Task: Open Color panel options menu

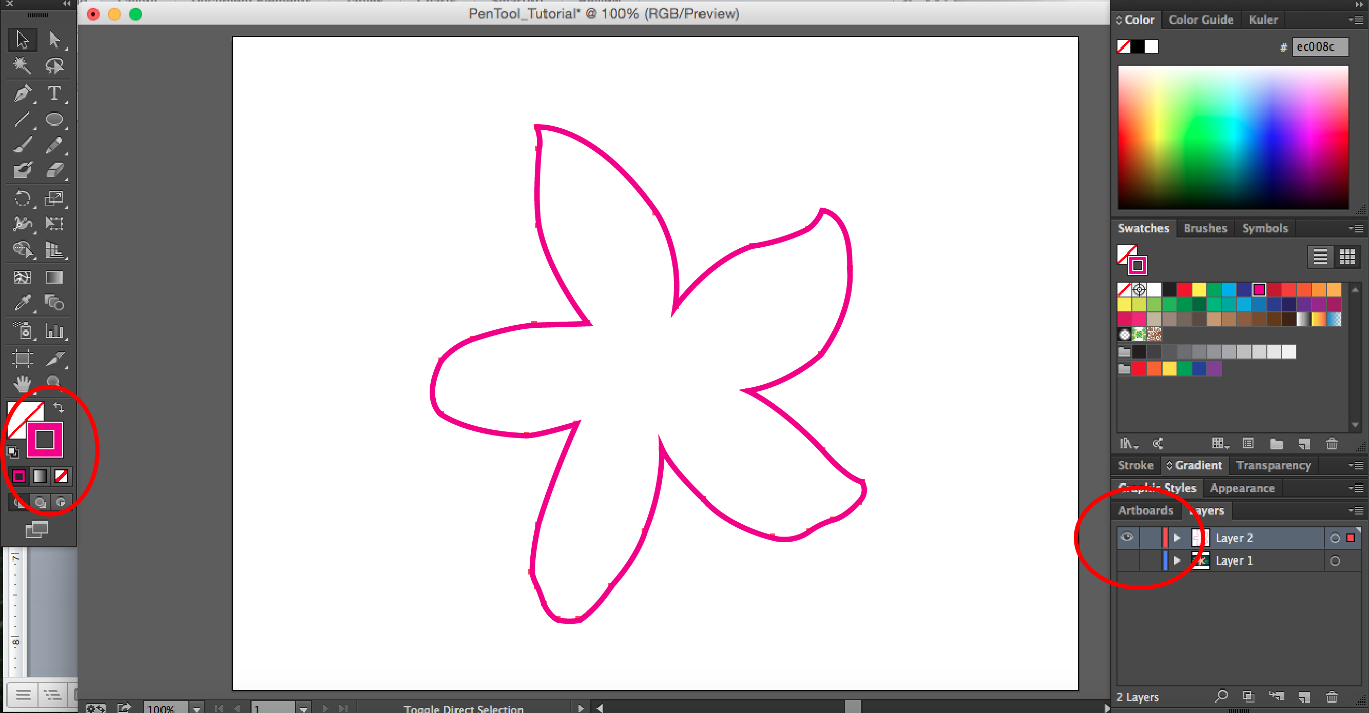Action: point(1356,20)
